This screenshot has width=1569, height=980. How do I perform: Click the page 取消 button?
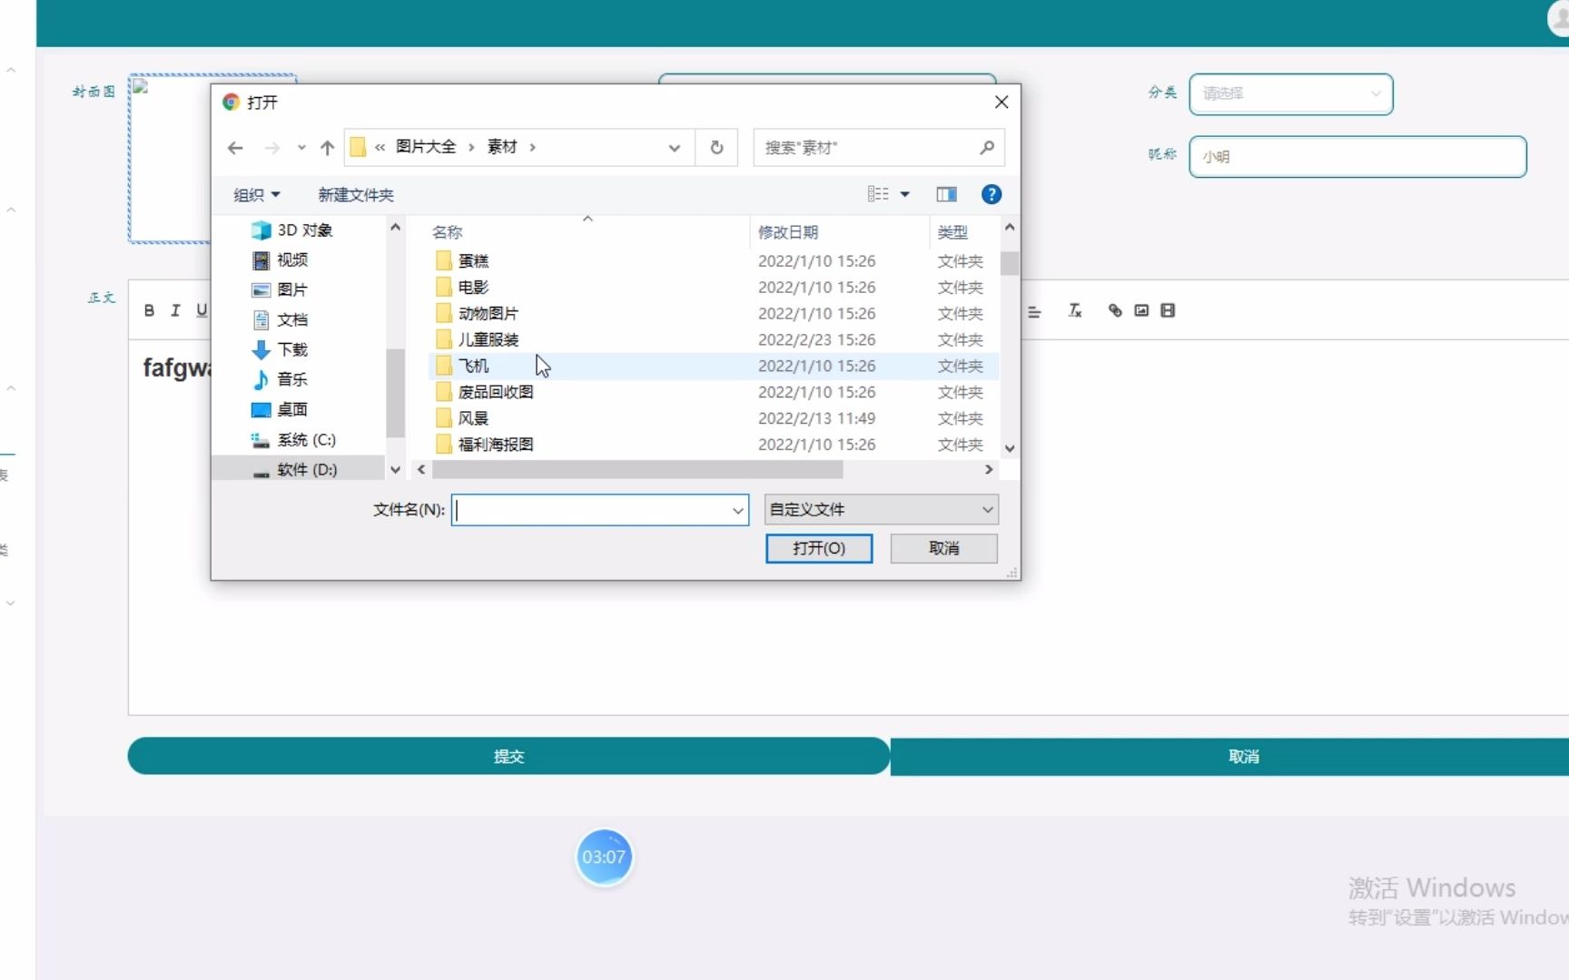click(x=1229, y=756)
